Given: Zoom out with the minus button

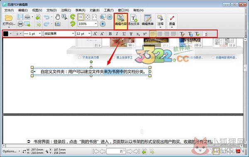Looking at the screenshot, I should (110, 17).
